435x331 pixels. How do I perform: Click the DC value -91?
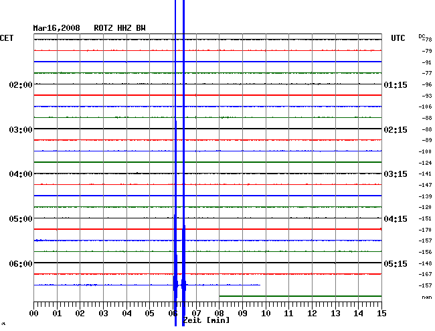pos(427,62)
